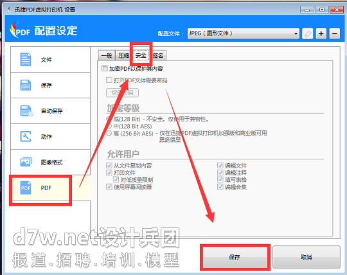
Task: Toggle 填写表格 permission
Action: coord(220,179)
